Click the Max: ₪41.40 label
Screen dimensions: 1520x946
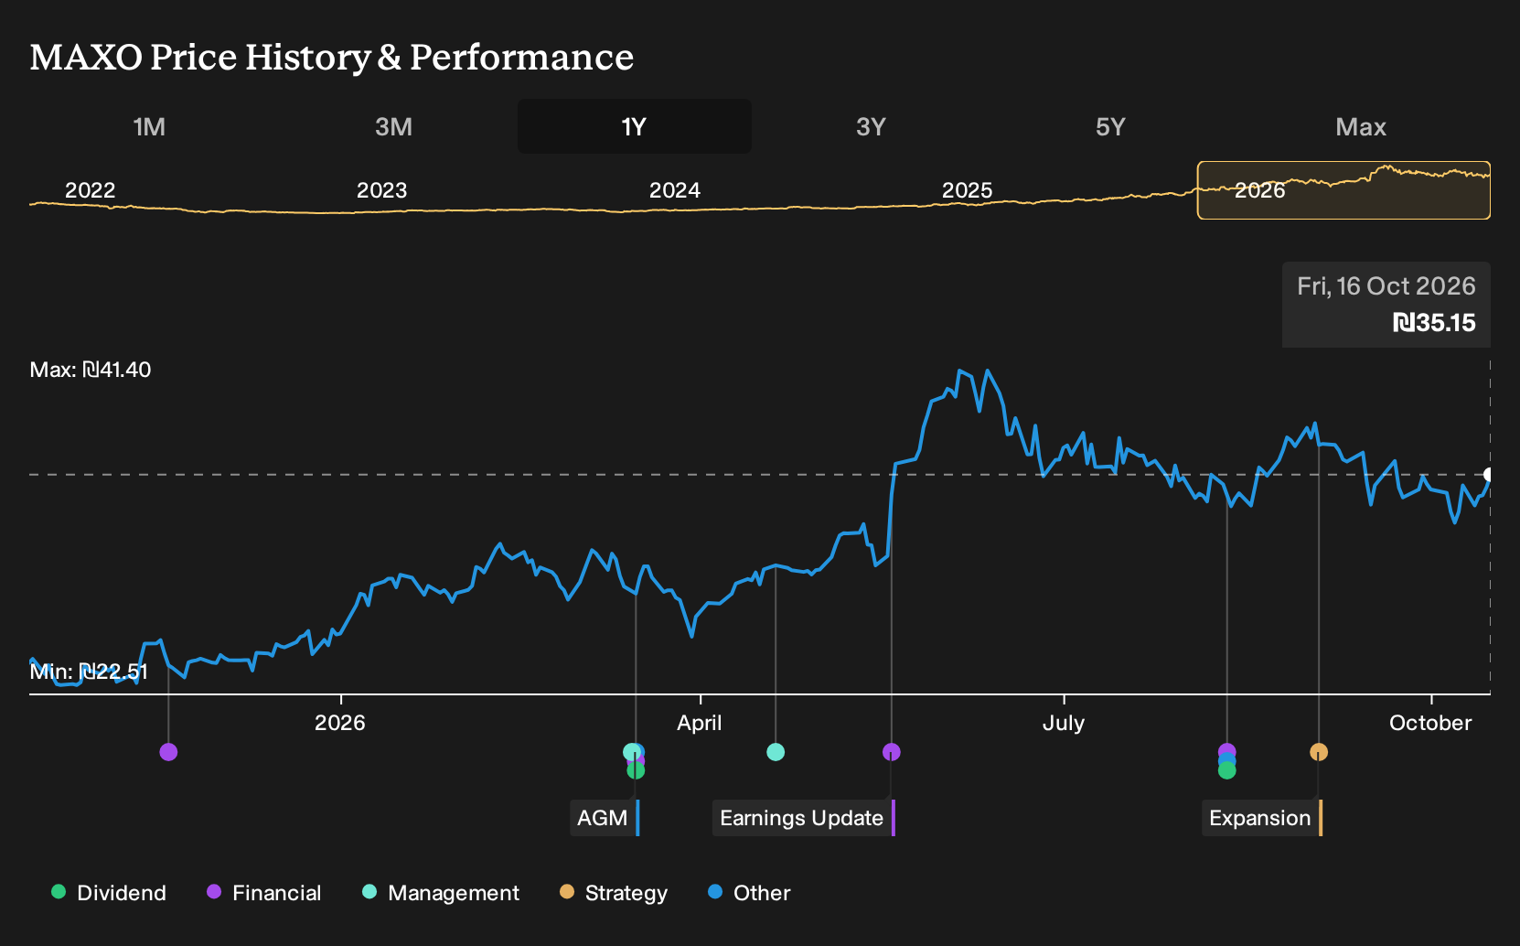pyautogui.click(x=91, y=370)
